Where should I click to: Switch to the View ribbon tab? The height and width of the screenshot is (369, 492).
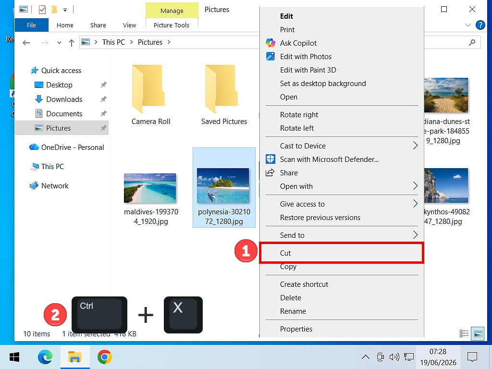(x=129, y=25)
